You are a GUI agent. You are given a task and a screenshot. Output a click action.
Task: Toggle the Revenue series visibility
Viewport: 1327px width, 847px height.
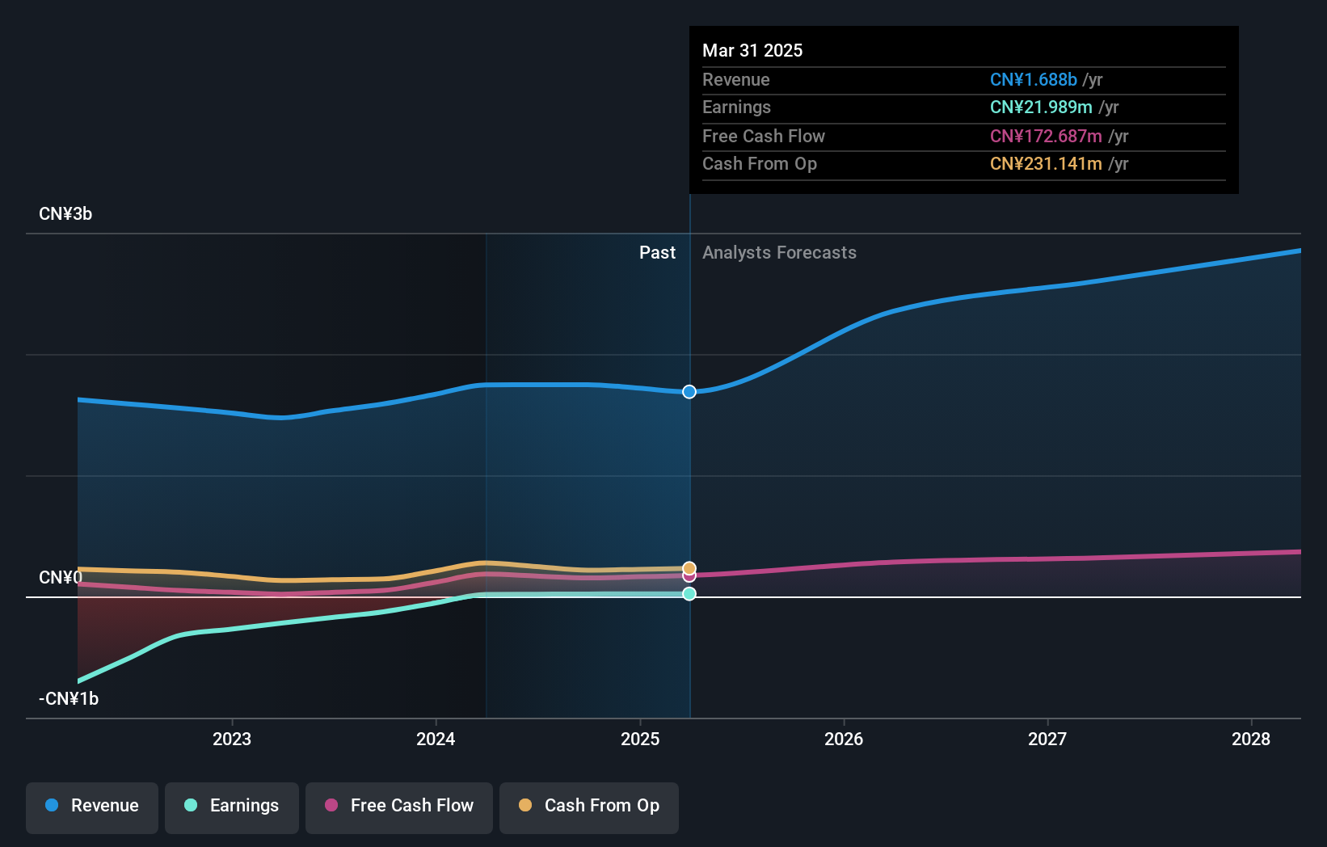(x=91, y=807)
